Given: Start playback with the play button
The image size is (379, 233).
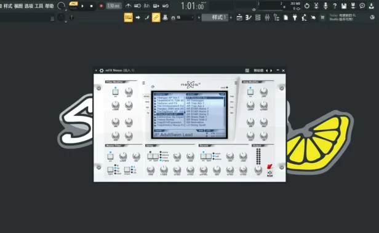Looking at the screenshot, I should [x=82, y=6].
